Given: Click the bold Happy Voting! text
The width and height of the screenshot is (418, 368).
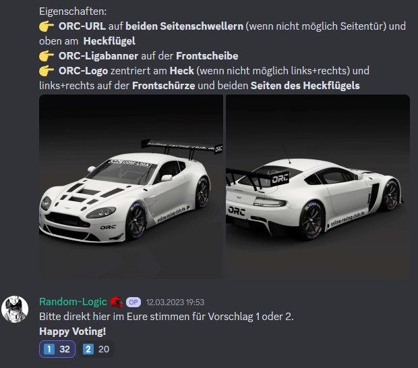Looking at the screenshot, I should pyautogui.click(x=73, y=332).
